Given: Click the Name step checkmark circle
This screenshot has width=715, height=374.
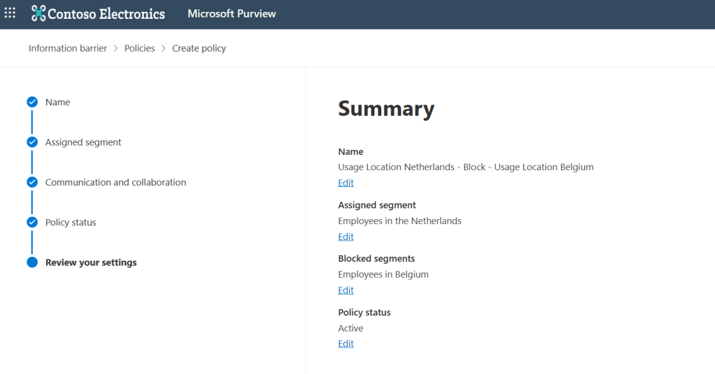Looking at the screenshot, I should coord(32,102).
